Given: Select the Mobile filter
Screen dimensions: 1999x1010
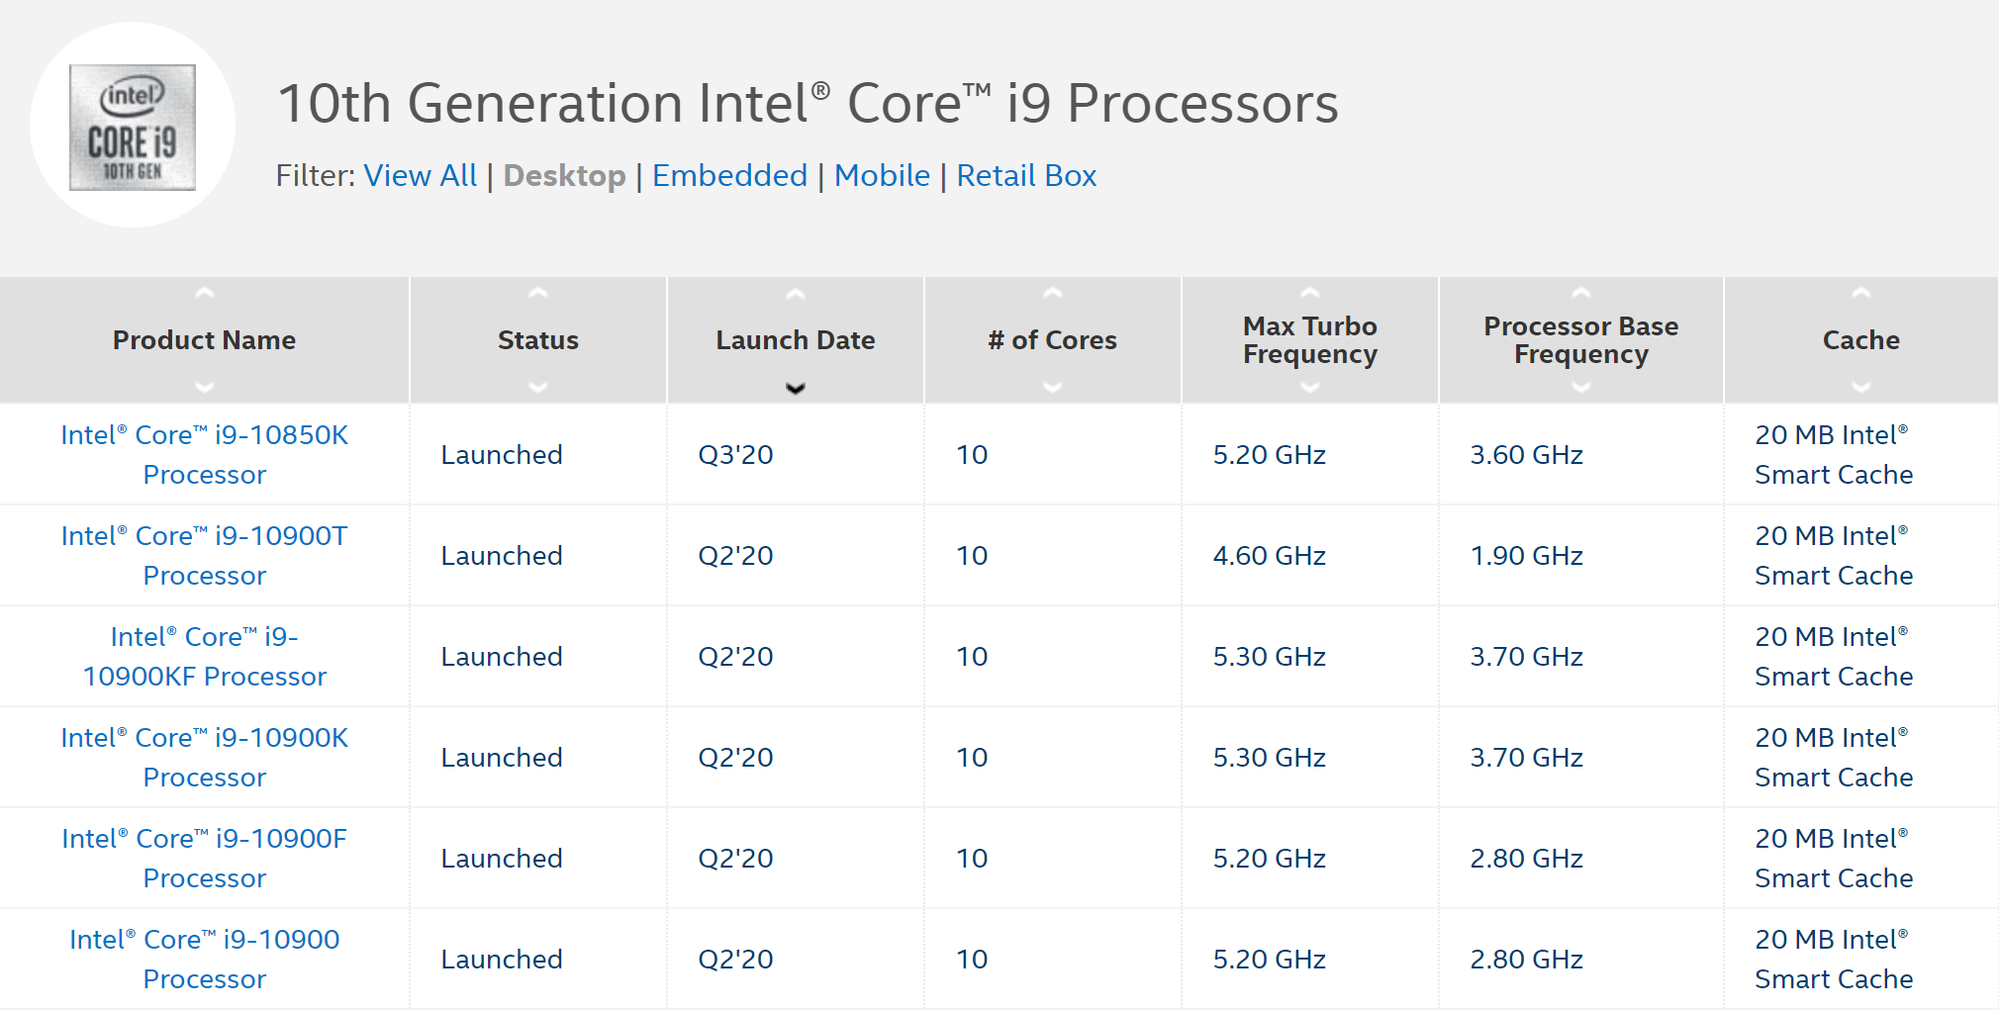Looking at the screenshot, I should pos(882,175).
